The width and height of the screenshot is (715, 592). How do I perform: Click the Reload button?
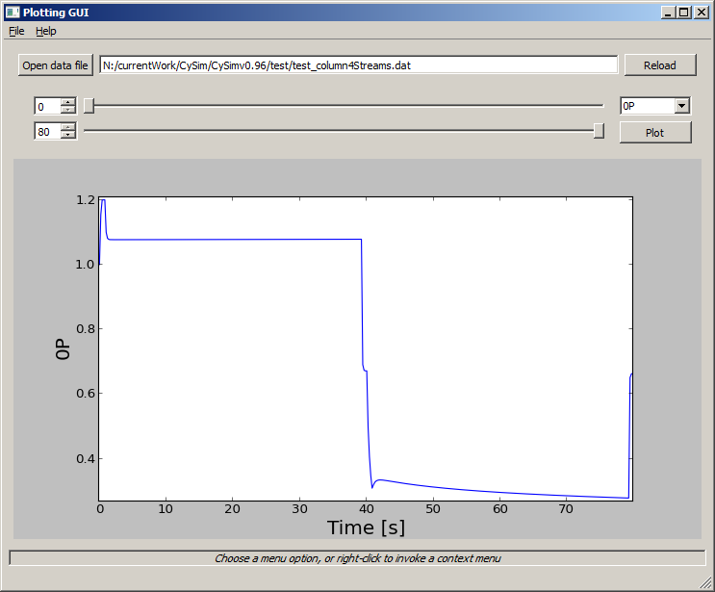coord(660,65)
